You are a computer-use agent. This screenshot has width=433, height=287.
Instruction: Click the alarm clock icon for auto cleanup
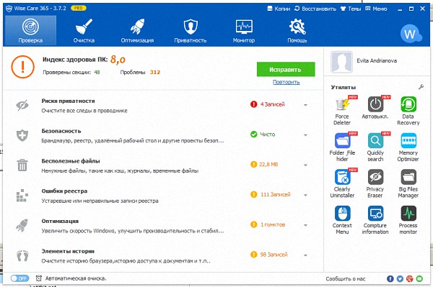(39, 278)
